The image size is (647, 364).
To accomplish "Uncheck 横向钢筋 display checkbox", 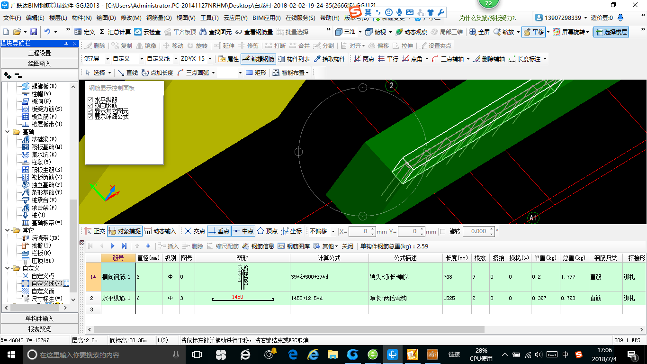I will pyautogui.click(x=90, y=105).
